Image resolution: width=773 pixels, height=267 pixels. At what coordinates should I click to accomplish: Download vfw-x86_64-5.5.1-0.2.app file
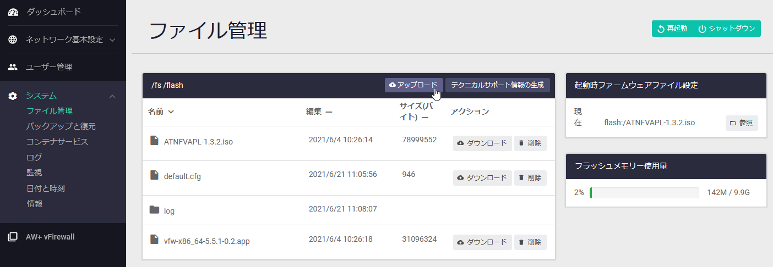(x=482, y=242)
